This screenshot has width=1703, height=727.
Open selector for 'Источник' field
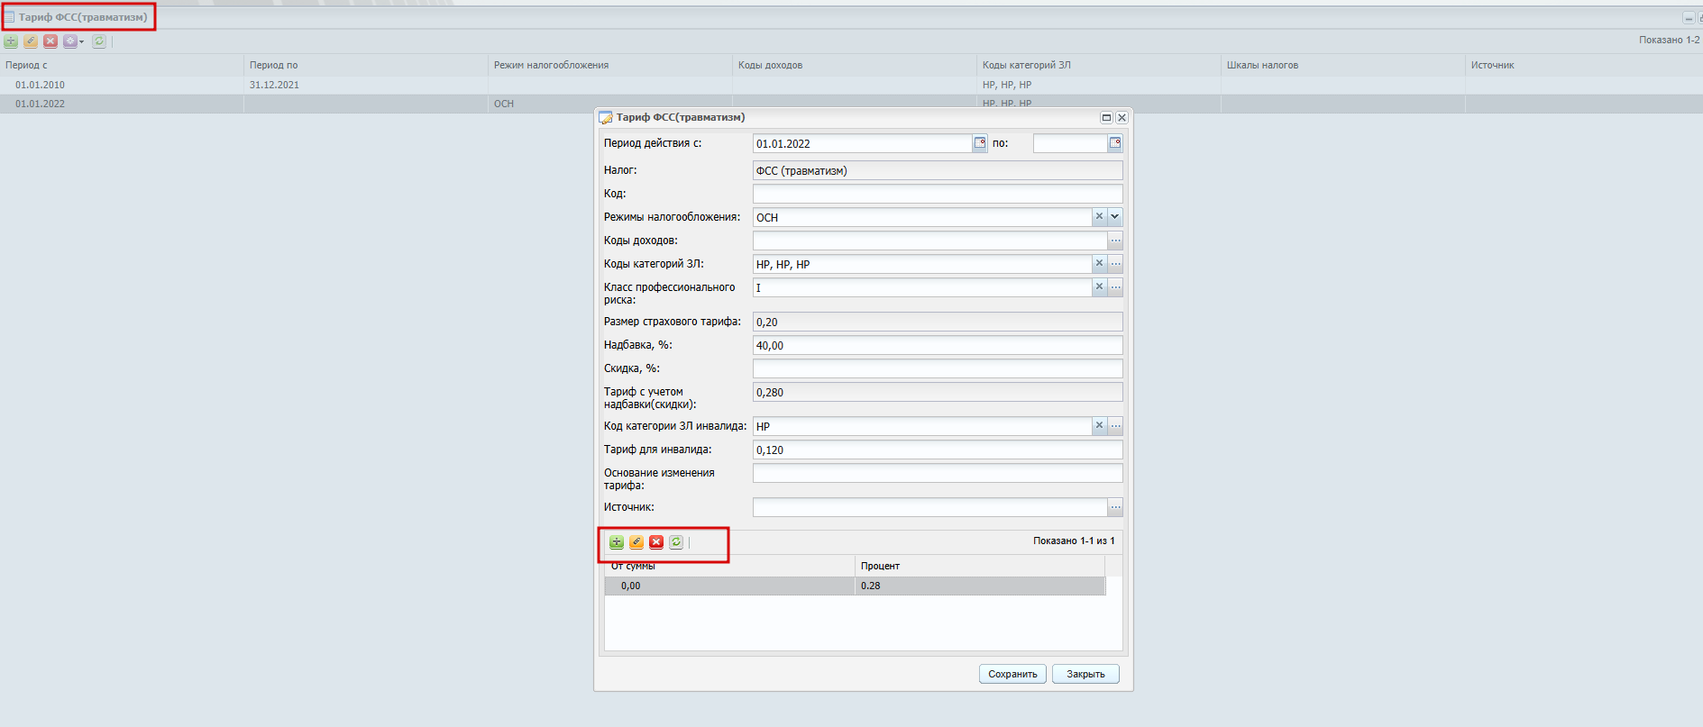1115,507
